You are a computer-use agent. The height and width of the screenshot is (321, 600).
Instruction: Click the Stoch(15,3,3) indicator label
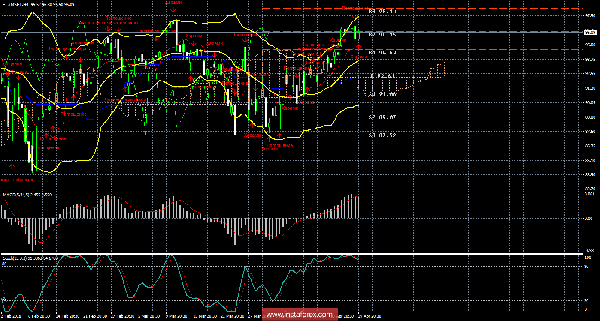pos(17,258)
